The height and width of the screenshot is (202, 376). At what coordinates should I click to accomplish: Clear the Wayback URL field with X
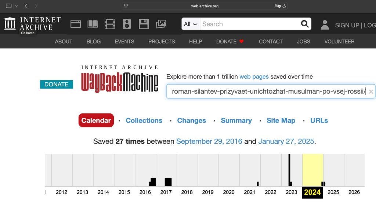point(371,91)
